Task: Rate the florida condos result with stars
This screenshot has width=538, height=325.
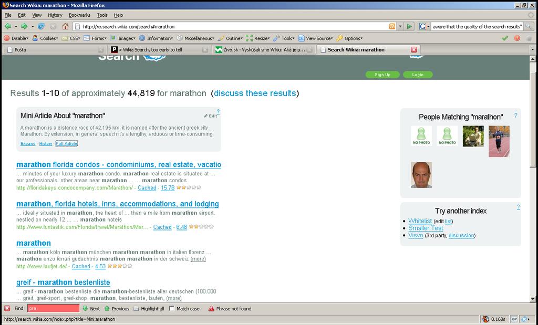Action: 189,187
